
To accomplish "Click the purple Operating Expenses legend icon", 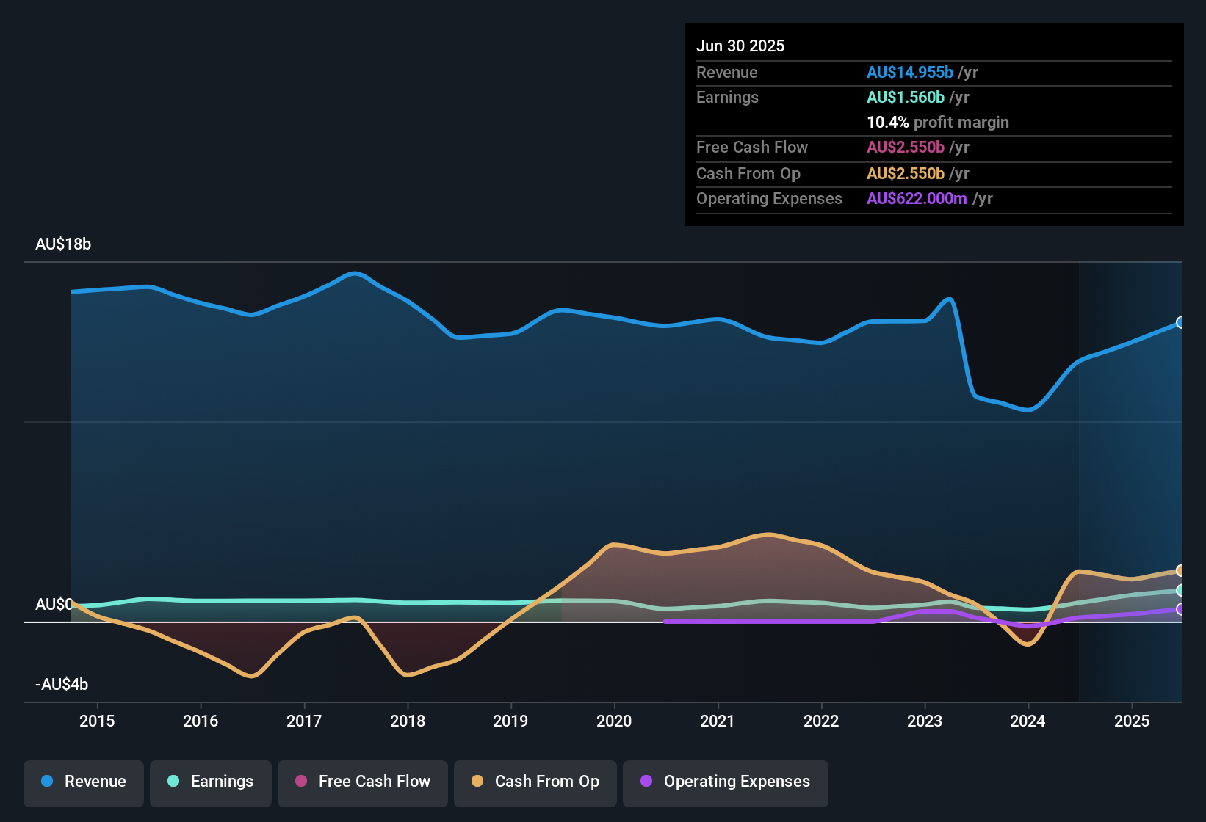I will click(x=645, y=782).
